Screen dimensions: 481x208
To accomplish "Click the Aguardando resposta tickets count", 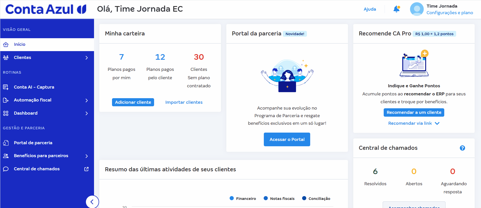I will (453, 171).
